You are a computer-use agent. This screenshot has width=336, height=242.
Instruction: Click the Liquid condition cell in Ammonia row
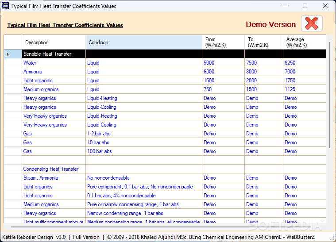[x=144, y=72]
